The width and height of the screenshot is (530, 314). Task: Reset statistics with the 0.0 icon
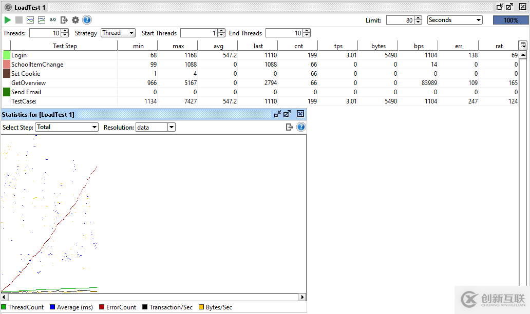53,20
